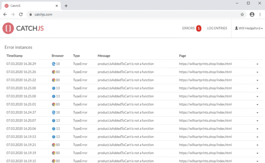
Task: Click browser icon in the 16.19.53 row
Action: point(54,137)
